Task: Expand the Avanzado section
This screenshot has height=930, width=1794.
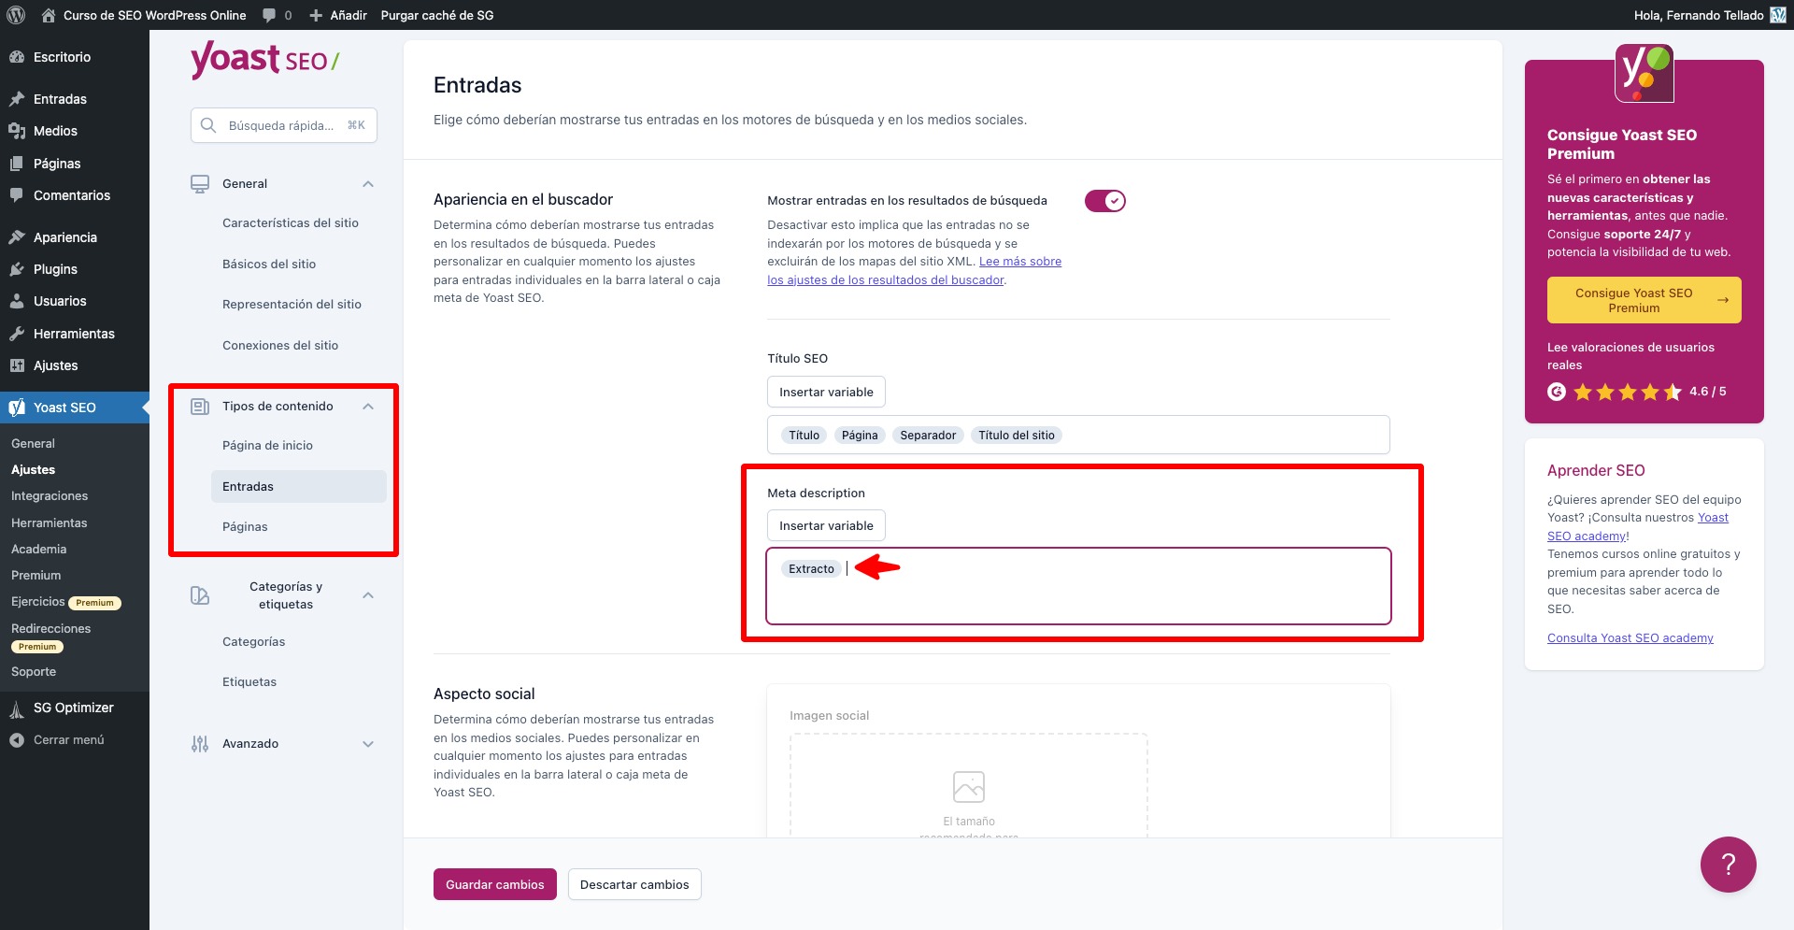Action: tap(367, 743)
